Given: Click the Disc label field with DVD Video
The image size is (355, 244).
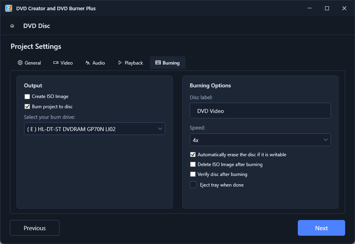Looking at the screenshot, I should tap(260, 111).
